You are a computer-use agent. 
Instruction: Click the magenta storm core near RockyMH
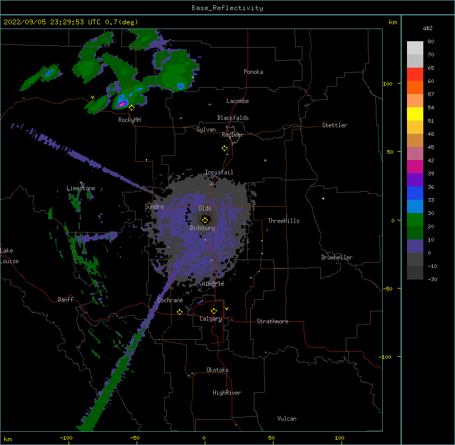(x=122, y=104)
